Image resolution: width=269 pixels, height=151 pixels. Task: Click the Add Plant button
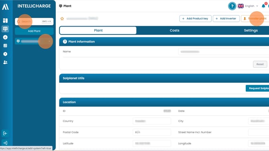(x=34, y=31)
